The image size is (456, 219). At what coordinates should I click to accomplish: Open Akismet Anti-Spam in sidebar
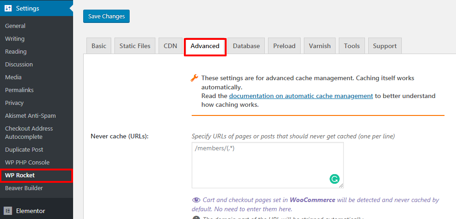point(30,115)
